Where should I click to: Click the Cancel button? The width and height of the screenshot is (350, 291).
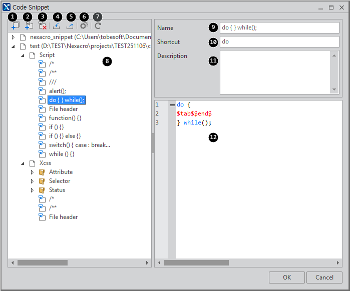pyautogui.click(x=324, y=277)
